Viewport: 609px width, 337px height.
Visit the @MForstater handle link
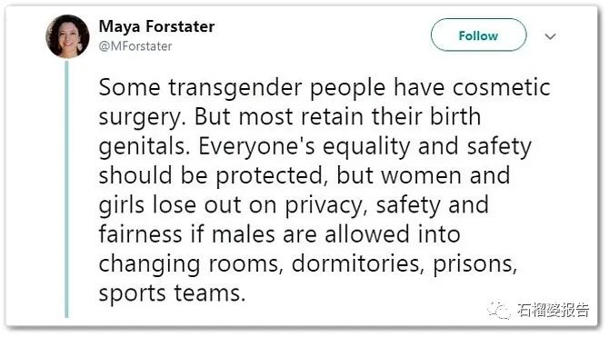[135, 46]
